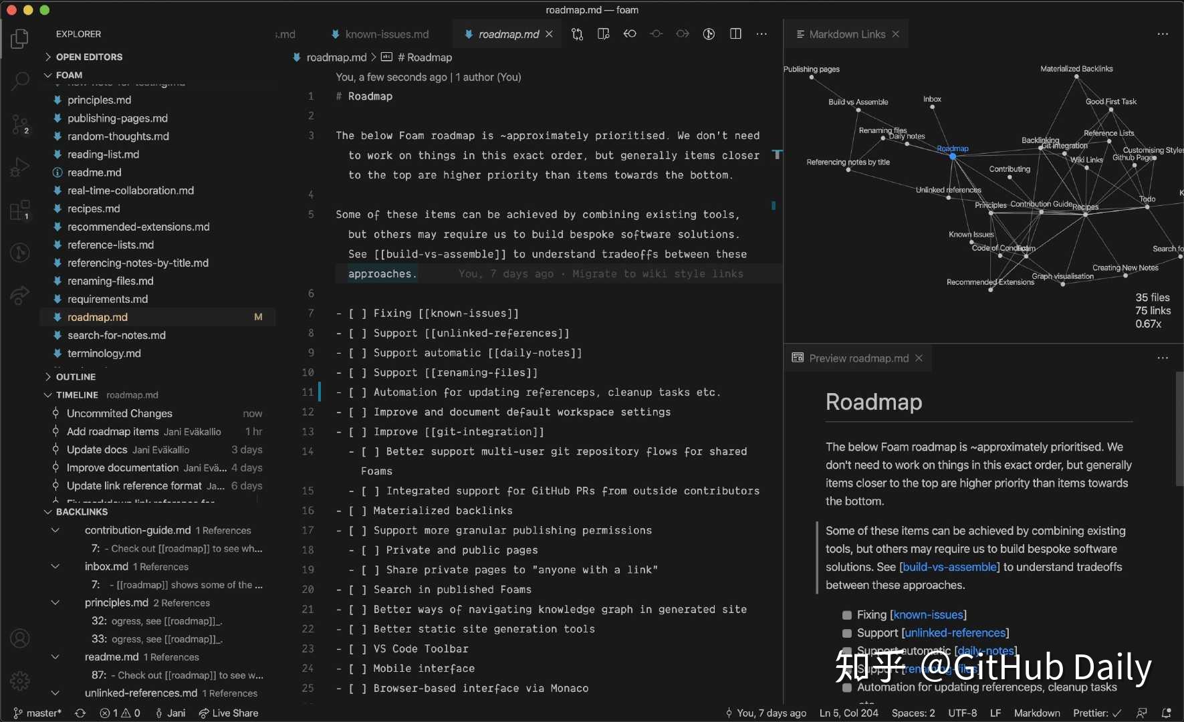Check the Fixing known-issues checkbox in preview
1184x722 pixels.
[x=847, y=615]
